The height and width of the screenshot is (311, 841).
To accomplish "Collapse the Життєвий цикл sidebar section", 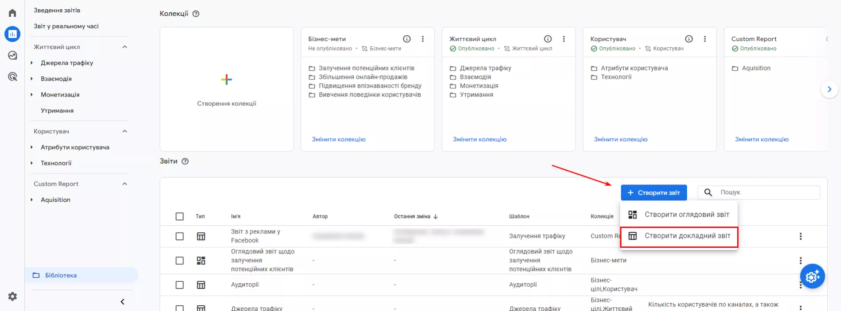I will point(125,47).
